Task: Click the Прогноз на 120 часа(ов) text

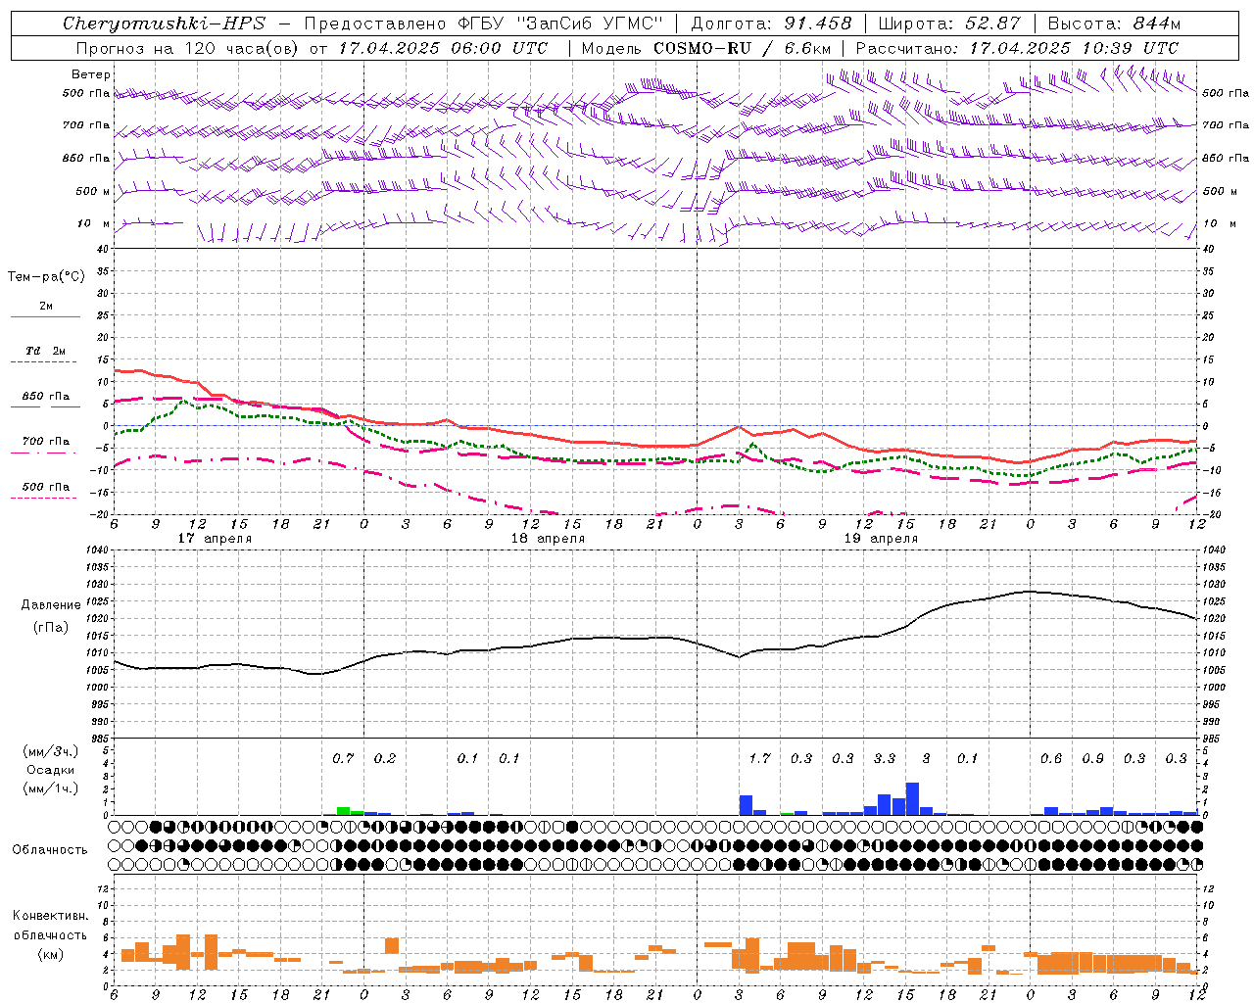Action: pos(188,48)
